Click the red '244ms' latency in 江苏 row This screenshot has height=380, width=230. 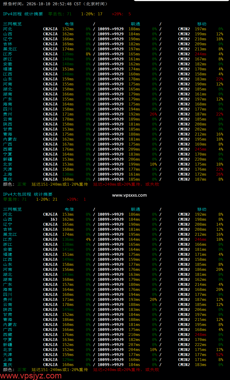point(201,54)
